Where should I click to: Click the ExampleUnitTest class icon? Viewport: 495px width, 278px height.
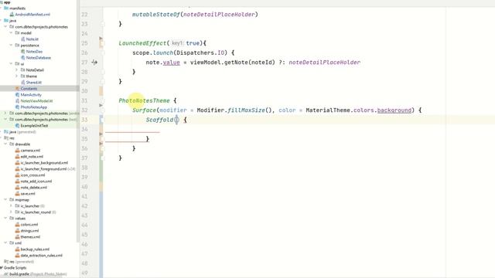pyautogui.click(x=18, y=125)
